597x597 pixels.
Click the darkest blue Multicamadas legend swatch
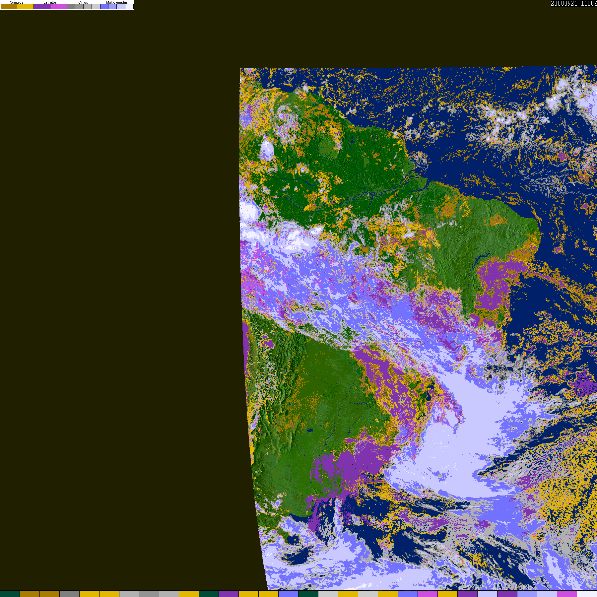tap(104, 7)
